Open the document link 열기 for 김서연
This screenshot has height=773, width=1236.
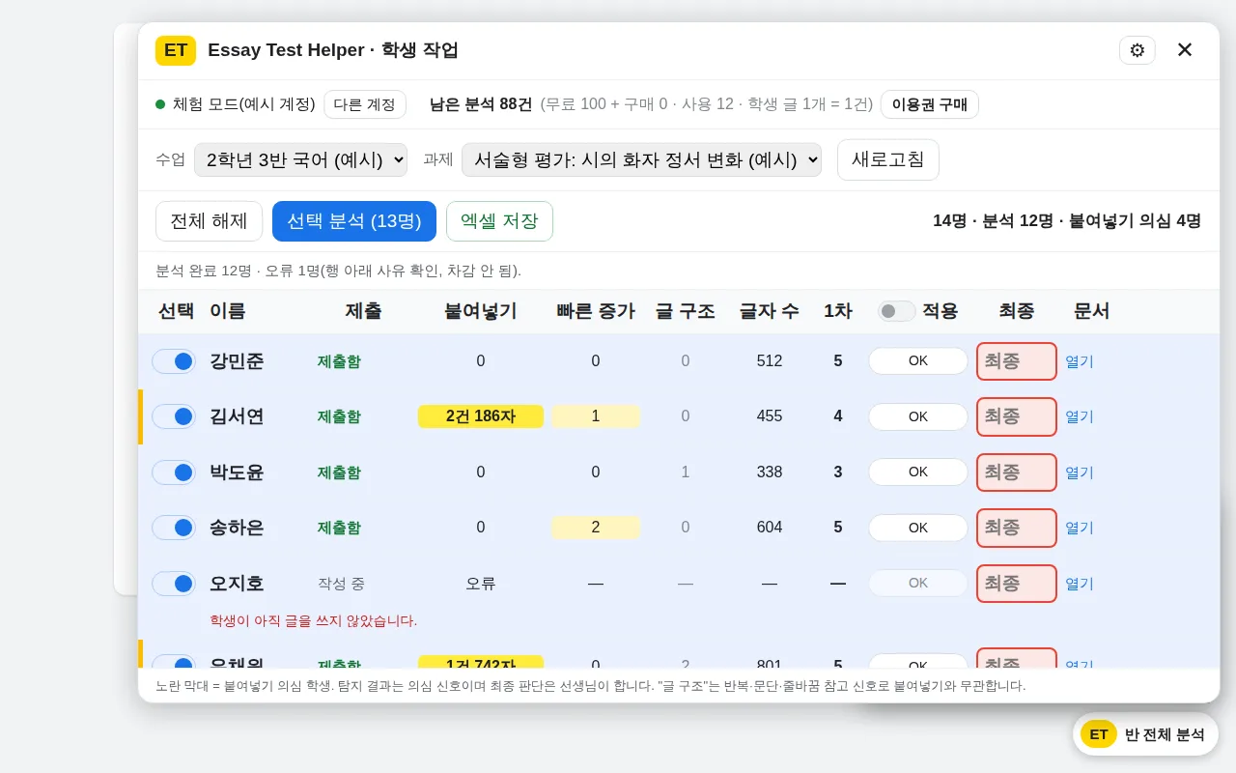[x=1080, y=416]
